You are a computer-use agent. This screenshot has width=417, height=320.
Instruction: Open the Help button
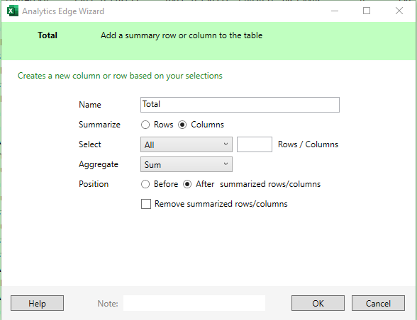click(37, 303)
